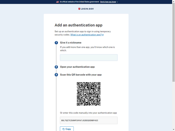This screenshot has width=175, height=131.
Task: Click the Open your authentication app heading
Action: [77, 67]
